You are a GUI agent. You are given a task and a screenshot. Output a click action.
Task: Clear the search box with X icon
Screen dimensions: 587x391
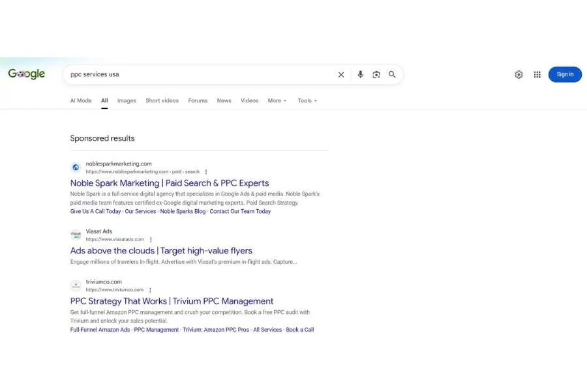pyautogui.click(x=341, y=74)
